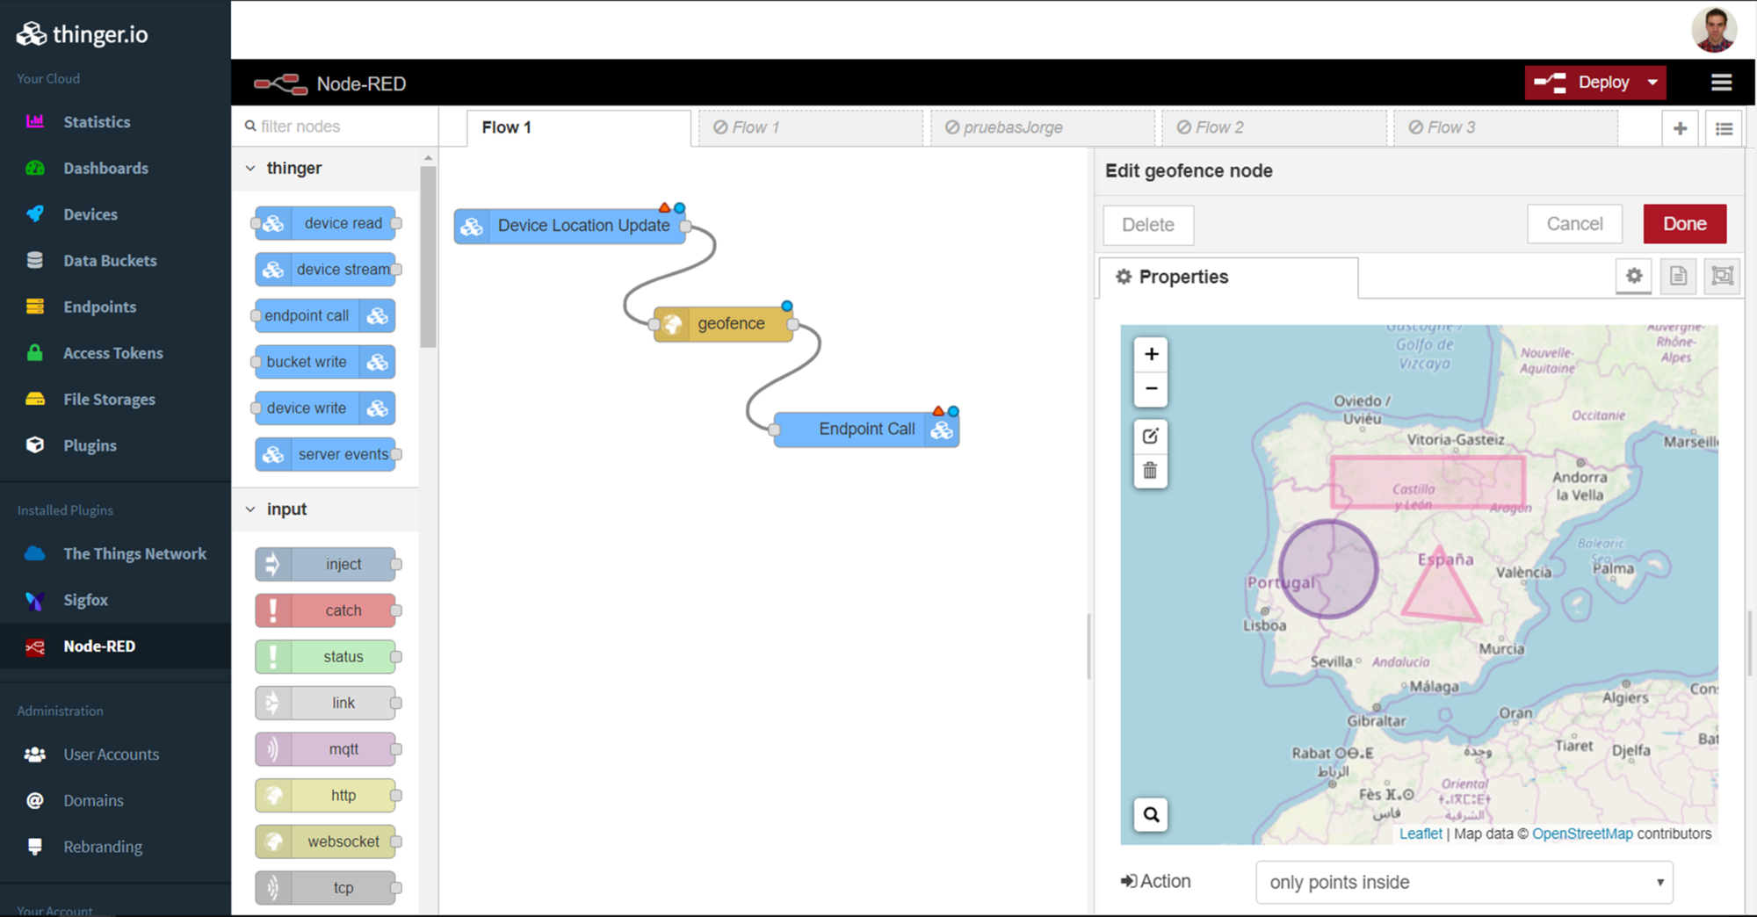This screenshot has width=1757, height=917.
Task: Open Plugins page
Action: 90,445
